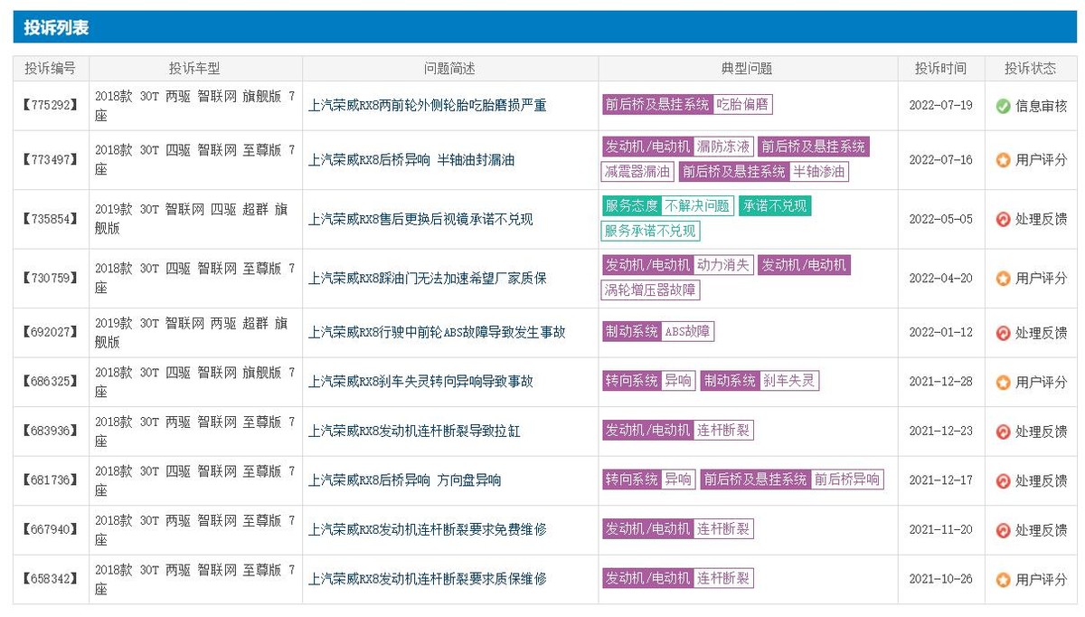
Task: Select complaint number 【667940】
Action: [51, 530]
